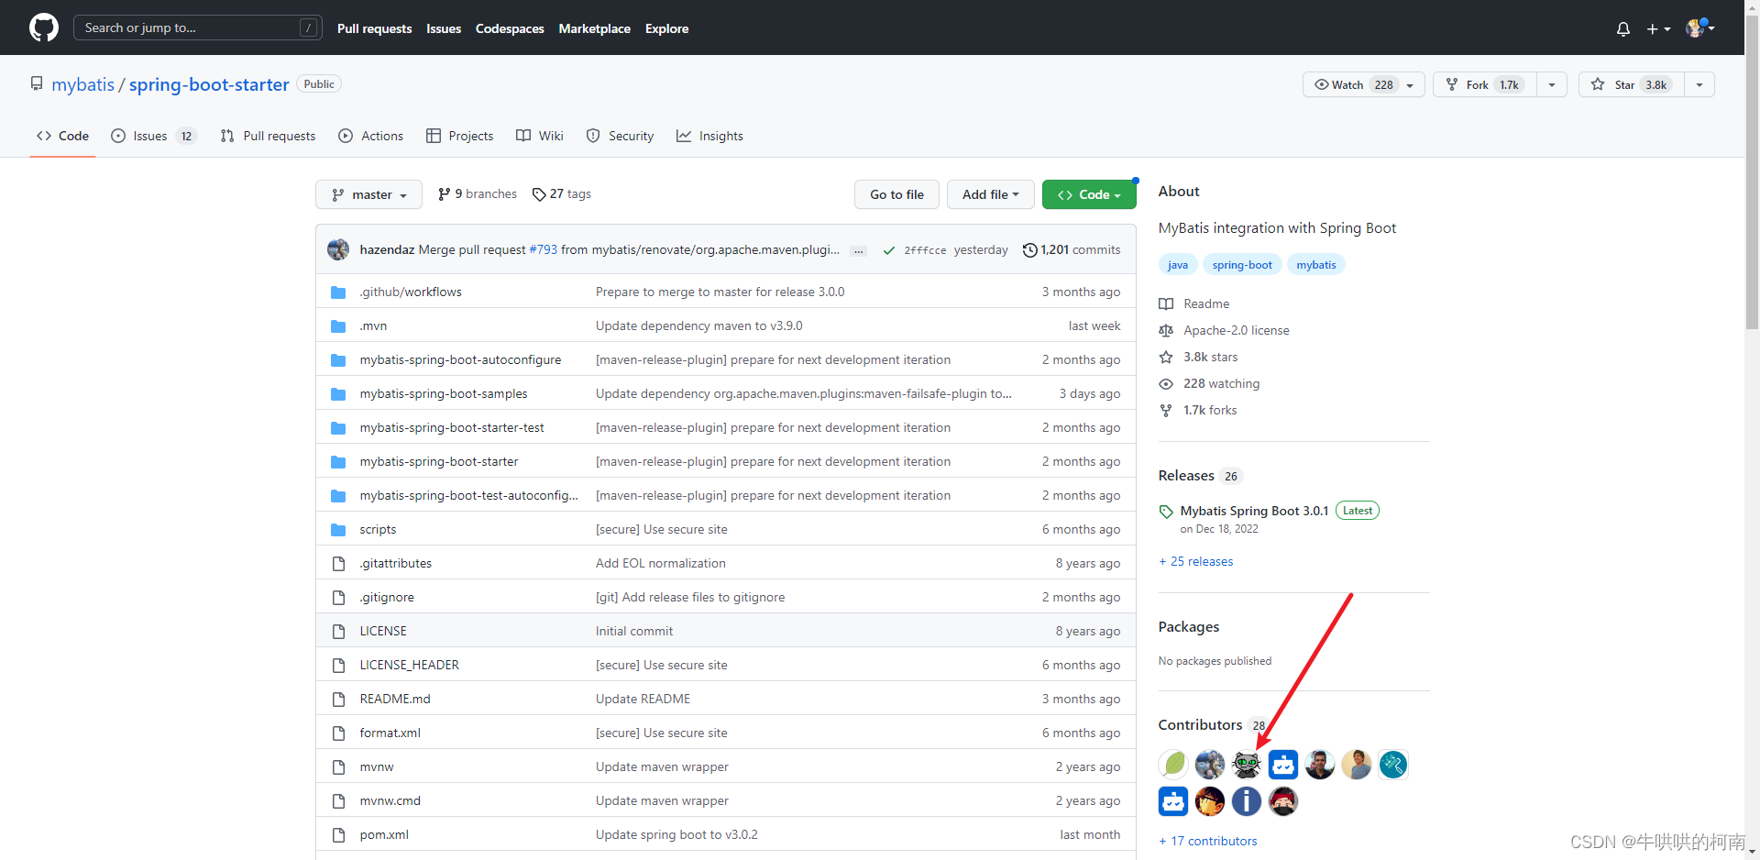View the 27 tags link
The image size is (1760, 860).
[x=562, y=194]
